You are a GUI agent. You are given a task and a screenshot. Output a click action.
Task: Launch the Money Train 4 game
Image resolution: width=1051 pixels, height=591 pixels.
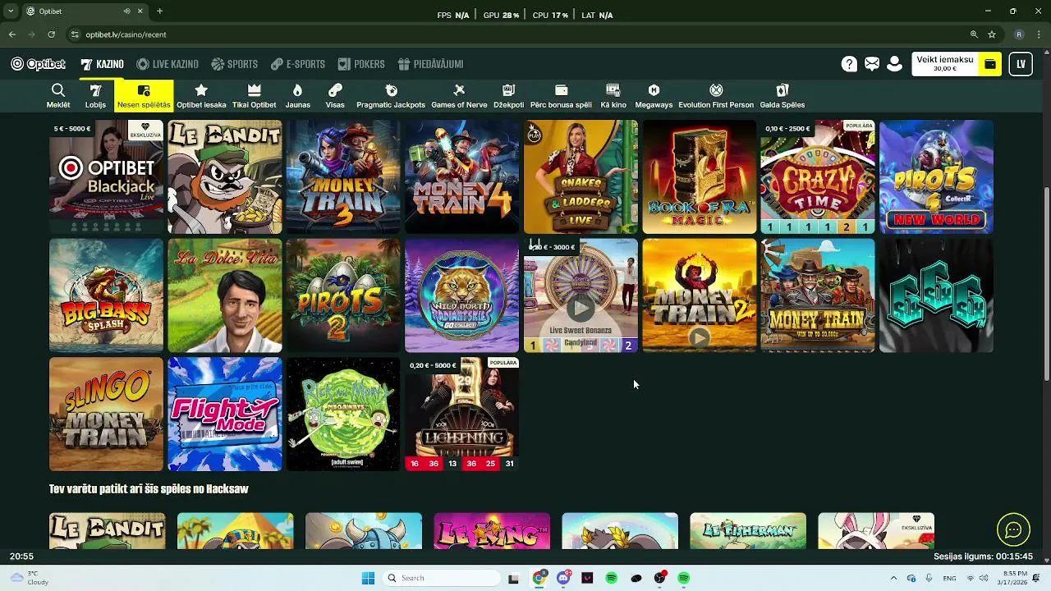(x=462, y=176)
